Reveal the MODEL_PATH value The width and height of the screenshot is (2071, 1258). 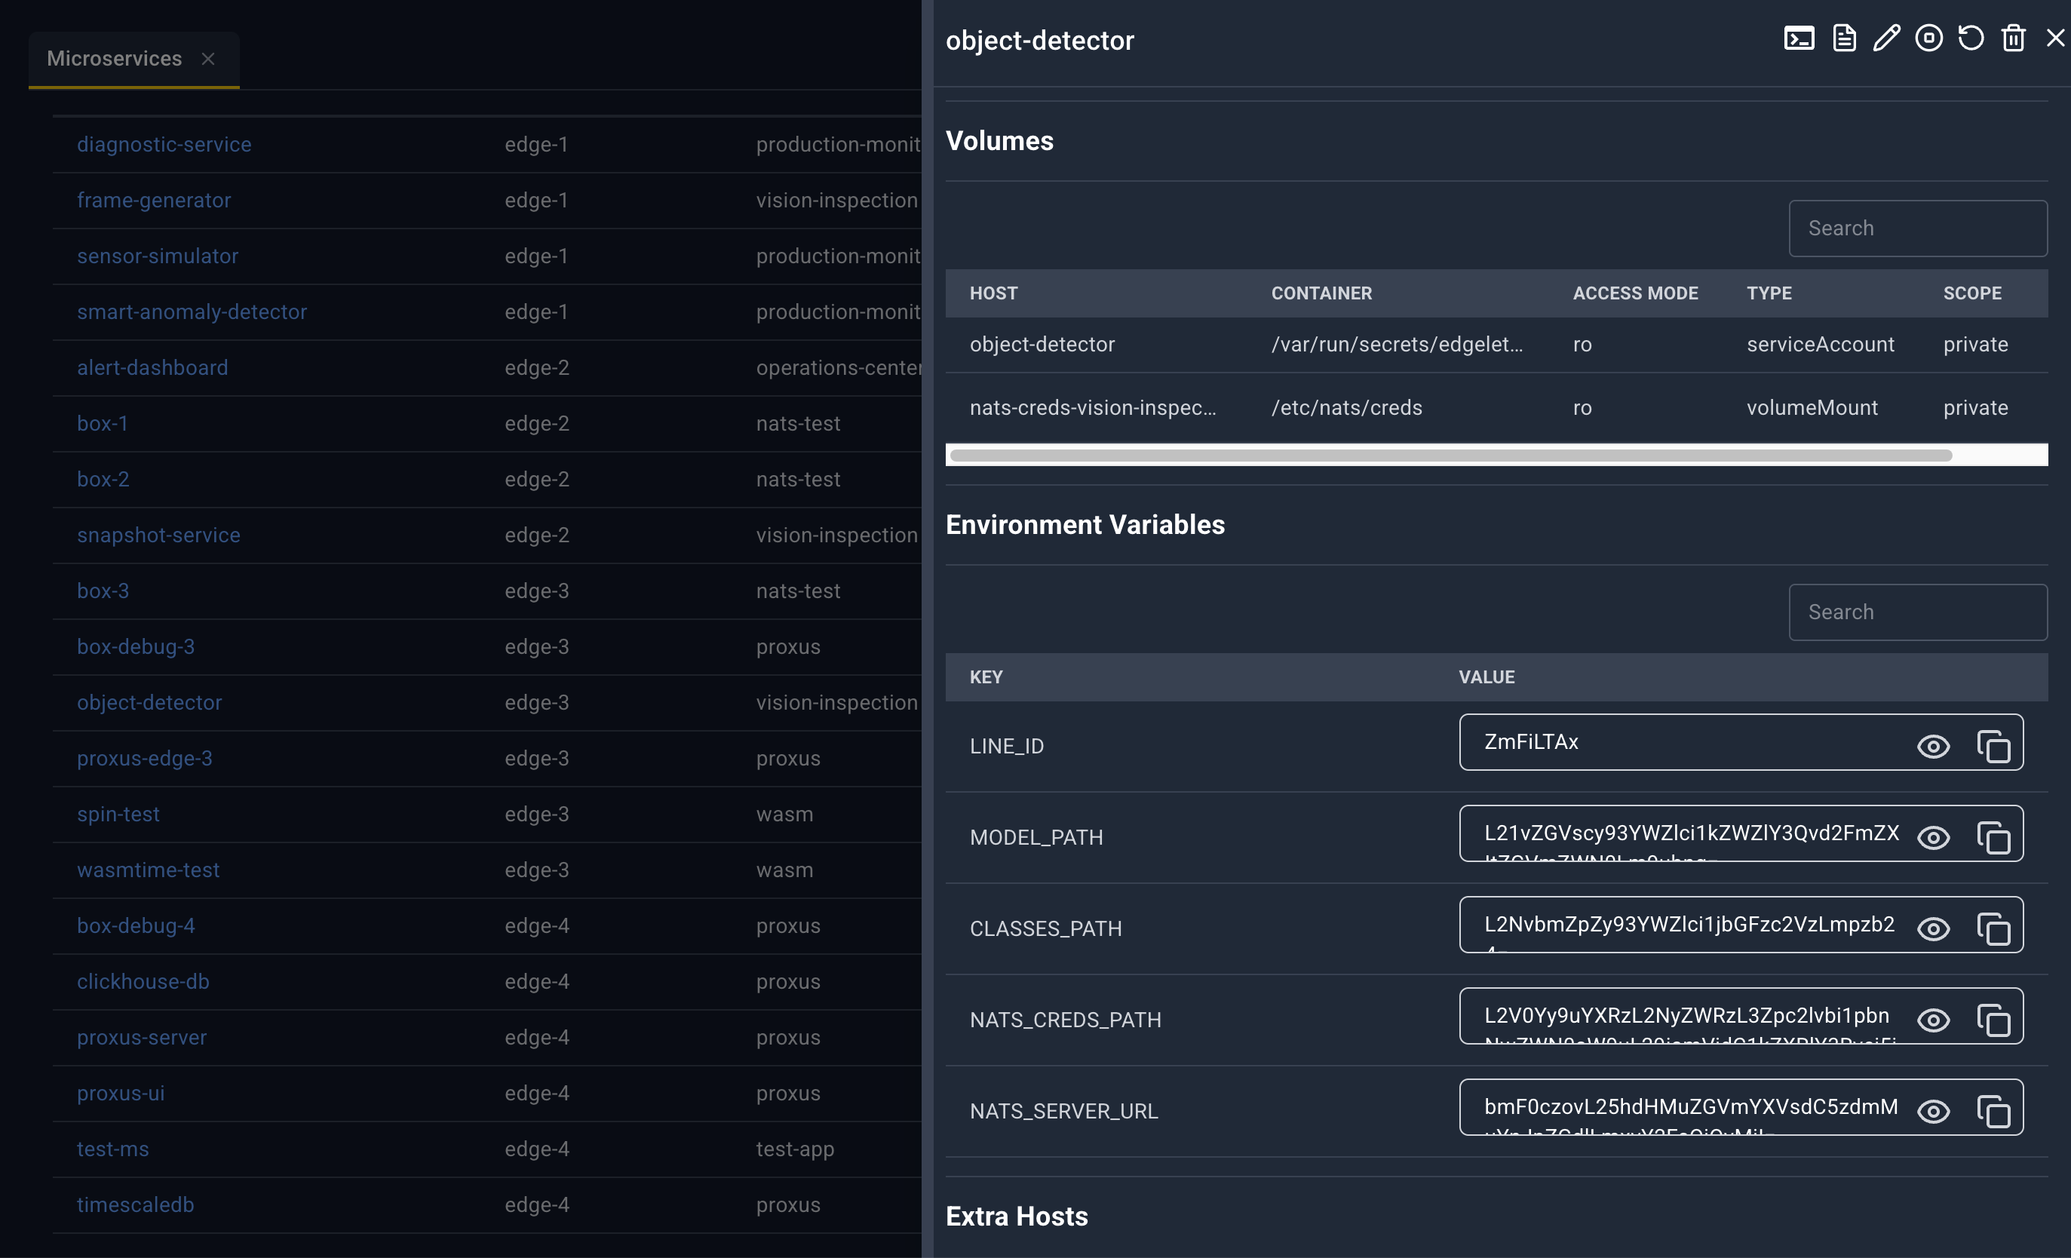point(1933,838)
